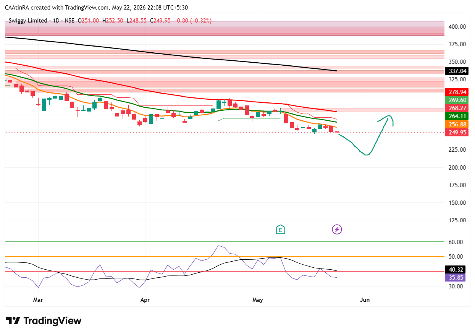
Task: Click the May label on the time axis
Action: (x=258, y=300)
